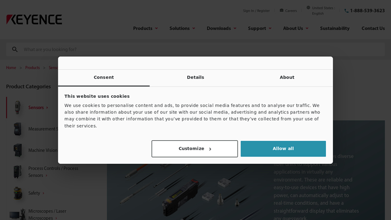Go to Products breadcrumb
The height and width of the screenshot is (220, 391).
point(32,68)
